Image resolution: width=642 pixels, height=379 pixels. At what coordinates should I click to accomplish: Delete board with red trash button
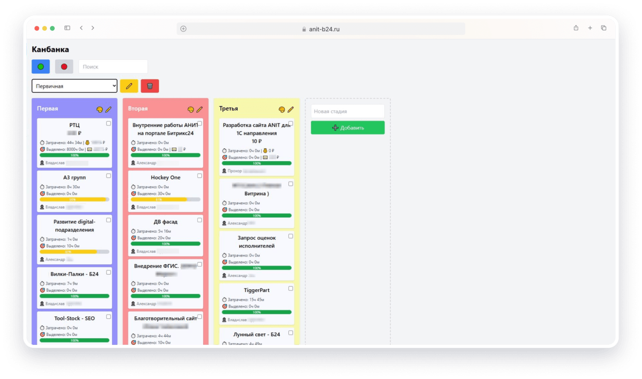(x=150, y=86)
